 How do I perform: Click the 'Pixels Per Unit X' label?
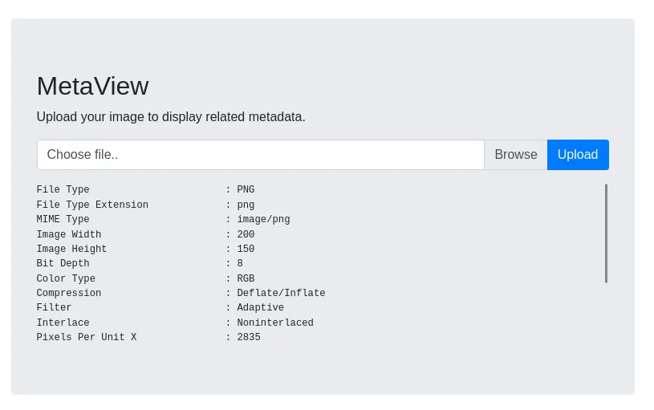pyautogui.click(x=87, y=338)
